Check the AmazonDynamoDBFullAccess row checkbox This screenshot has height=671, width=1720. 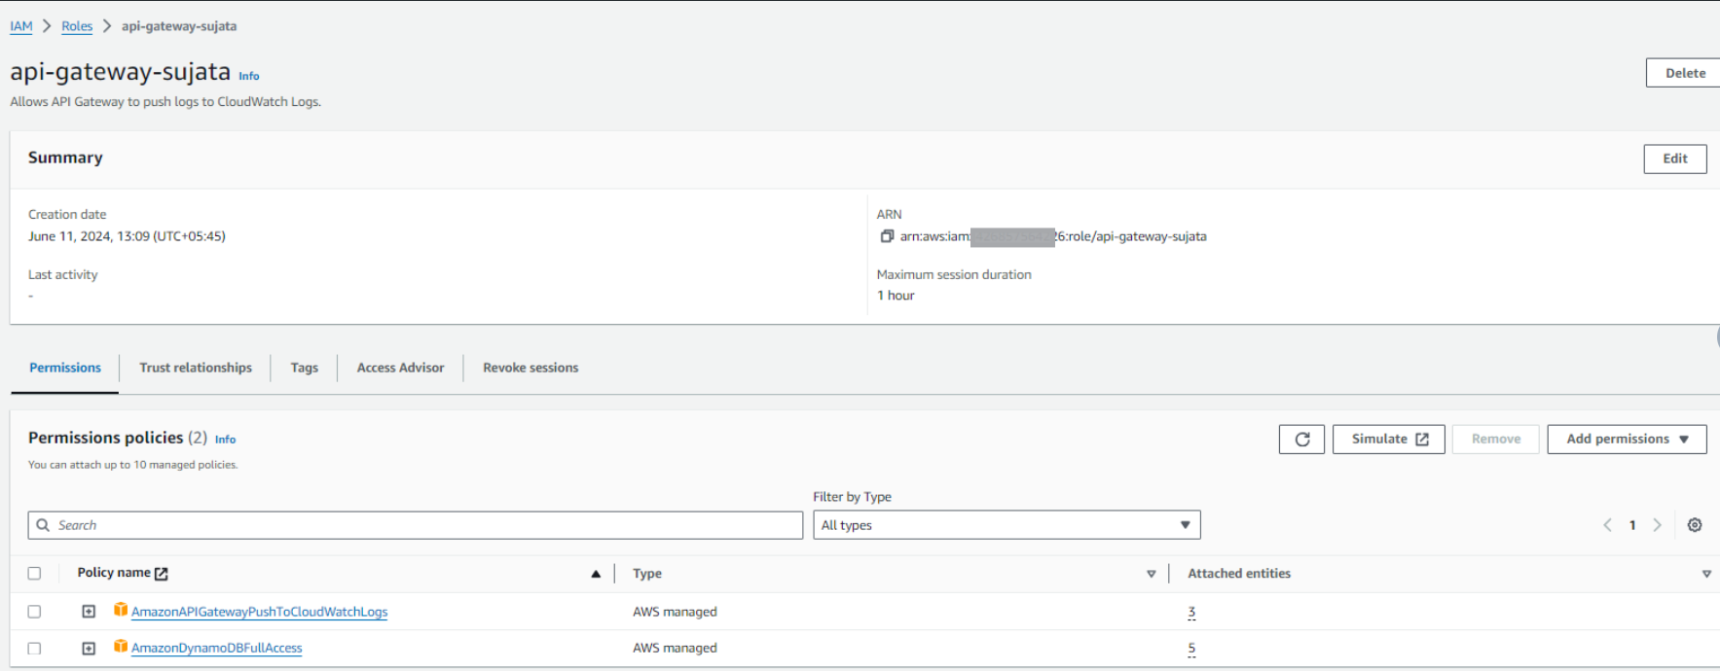[x=35, y=649]
